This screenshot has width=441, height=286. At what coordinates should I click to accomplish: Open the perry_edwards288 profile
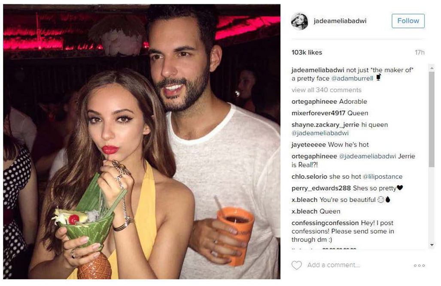coord(321,188)
